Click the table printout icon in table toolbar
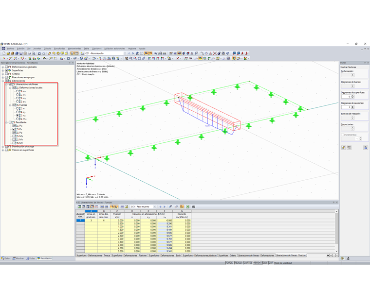This screenshot has width=370, height=307. 193,207
